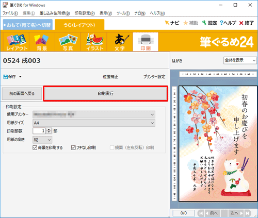Go to the next page with 次へ
This screenshot has width=258, height=218.
(x=236, y=213)
